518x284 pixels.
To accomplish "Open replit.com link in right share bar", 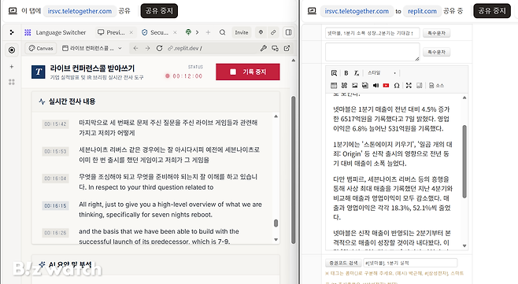I will (422, 11).
